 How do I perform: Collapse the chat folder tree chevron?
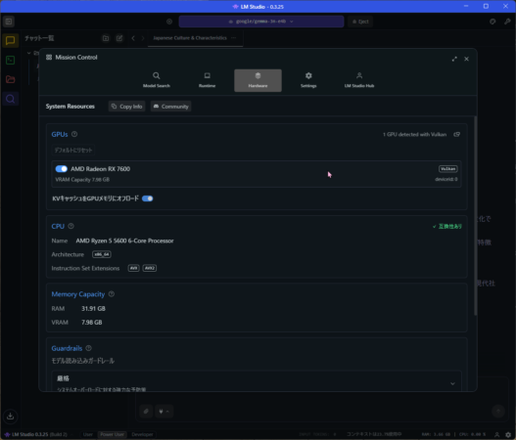(x=29, y=53)
